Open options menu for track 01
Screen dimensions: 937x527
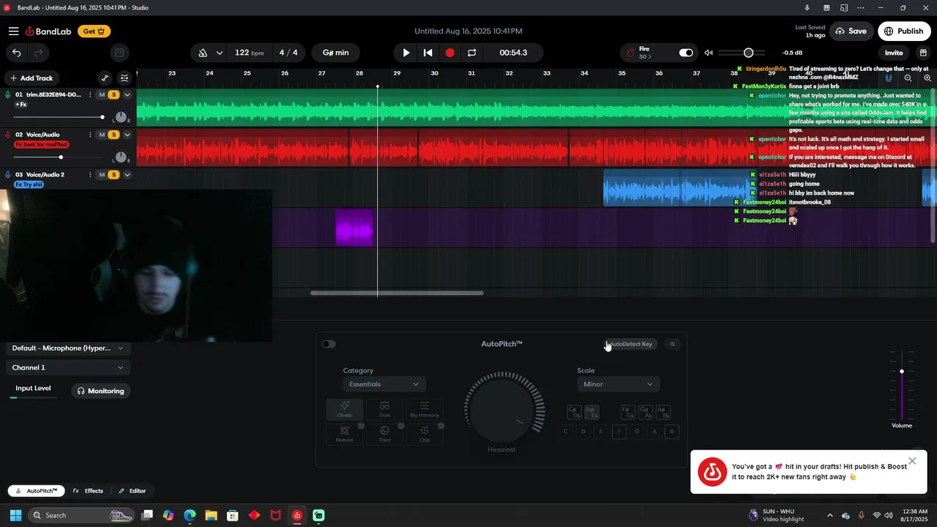tap(90, 94)
